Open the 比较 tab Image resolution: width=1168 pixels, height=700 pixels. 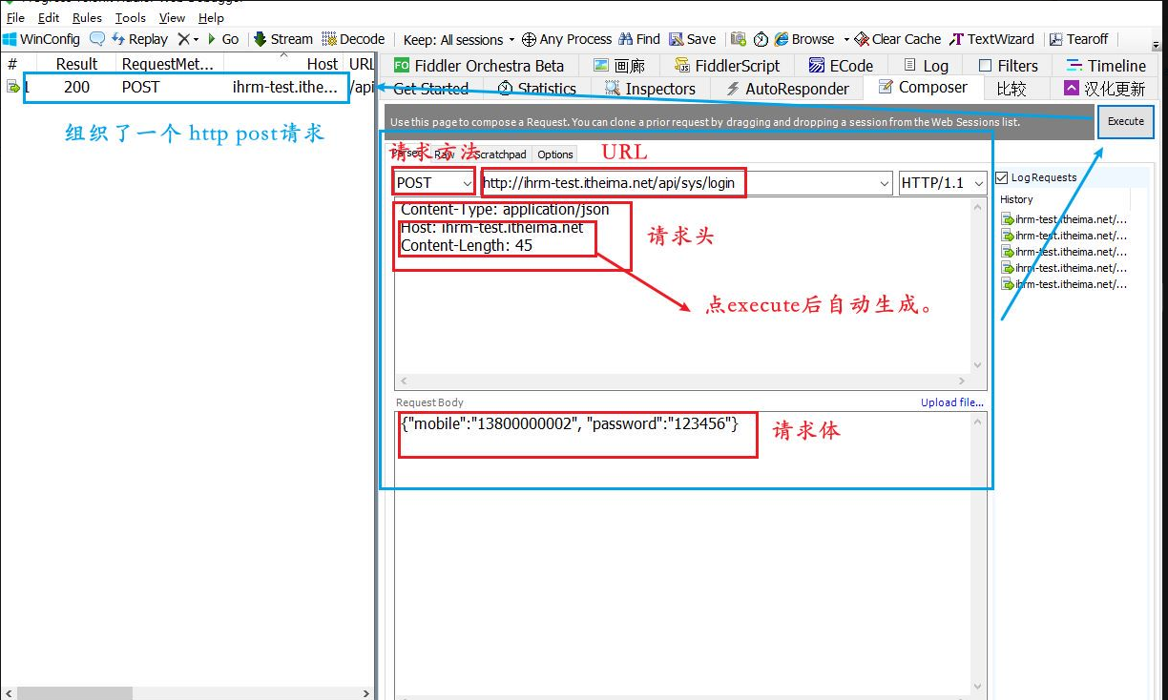click(1011, 89)
